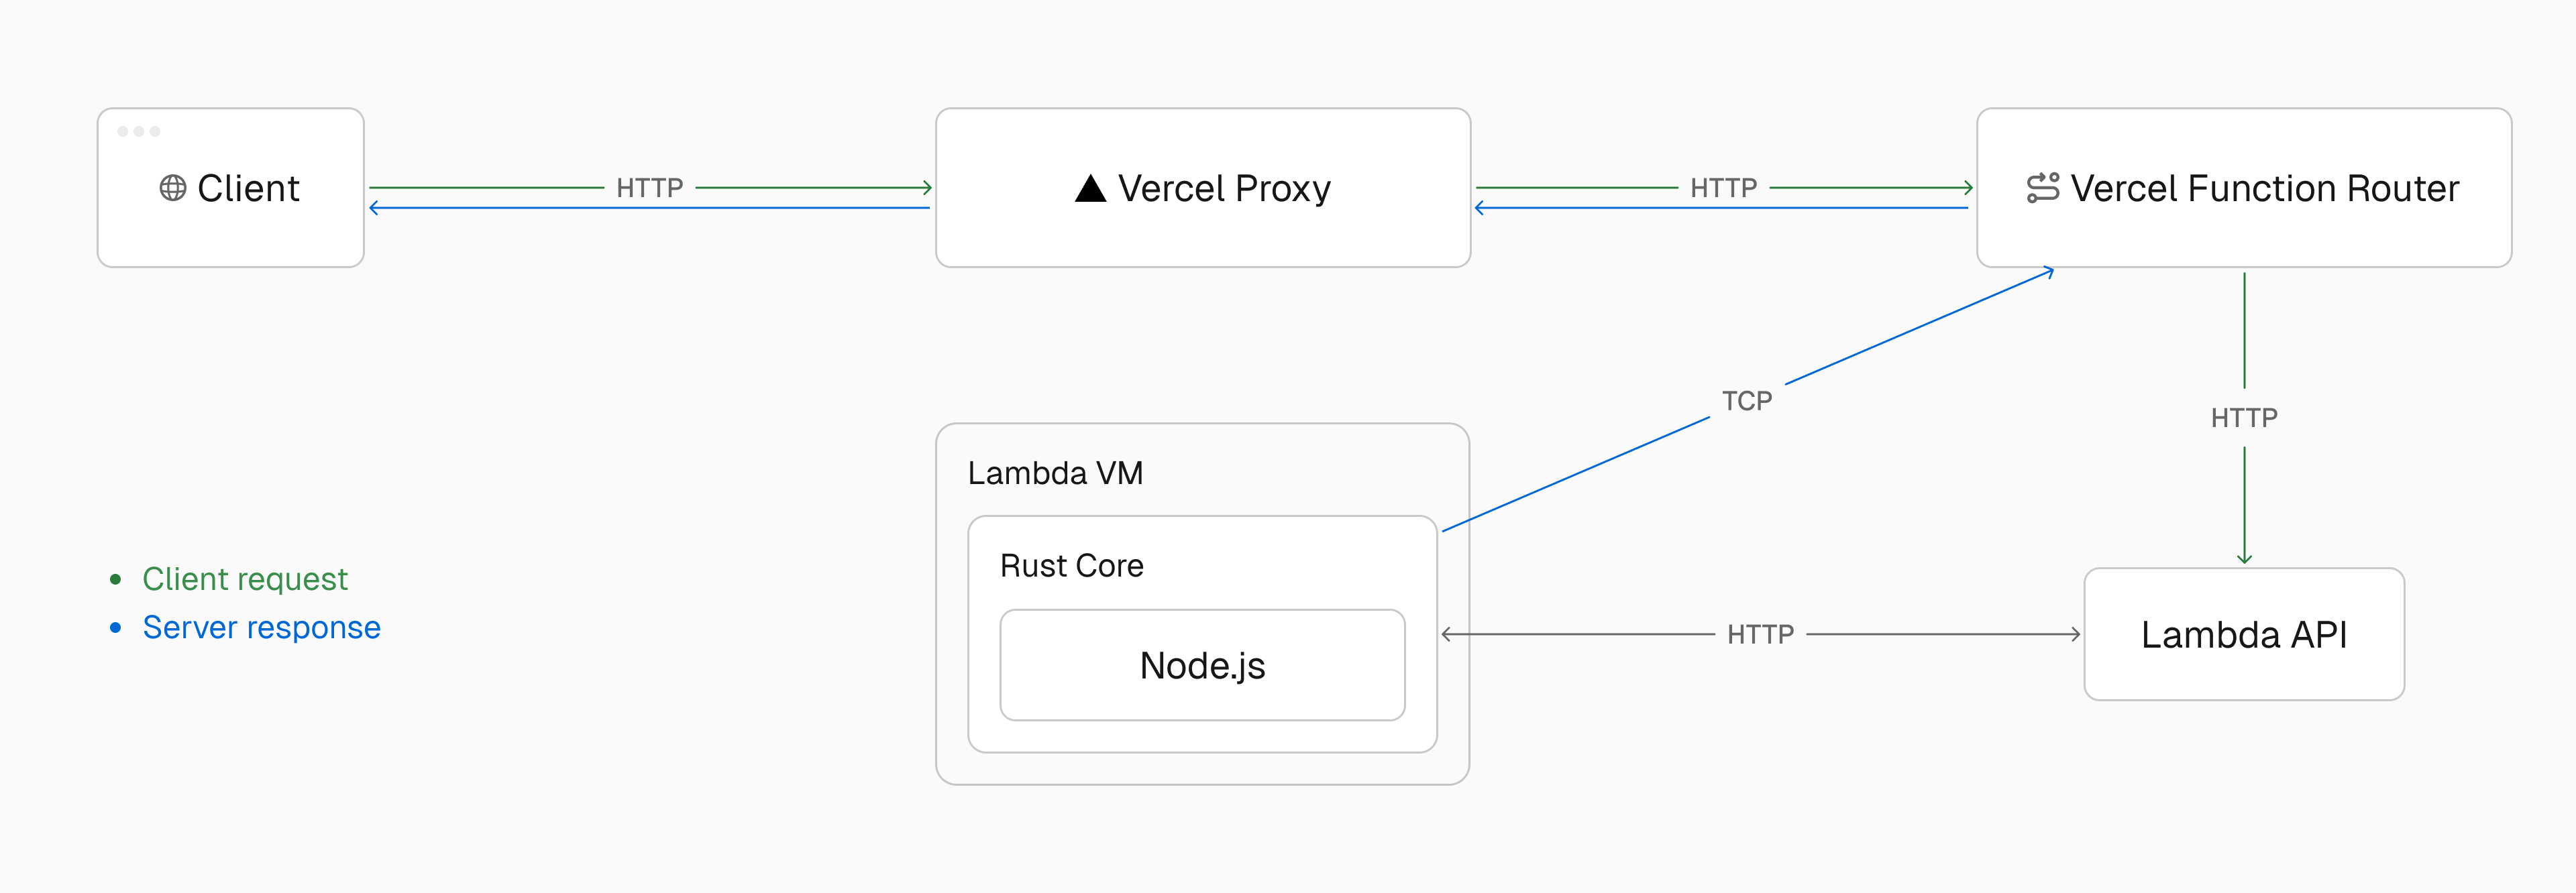Viewport: 2576px width, 893px height.
Task: Click the blue Server response legend dot
Action: click(x=116, y=628)
